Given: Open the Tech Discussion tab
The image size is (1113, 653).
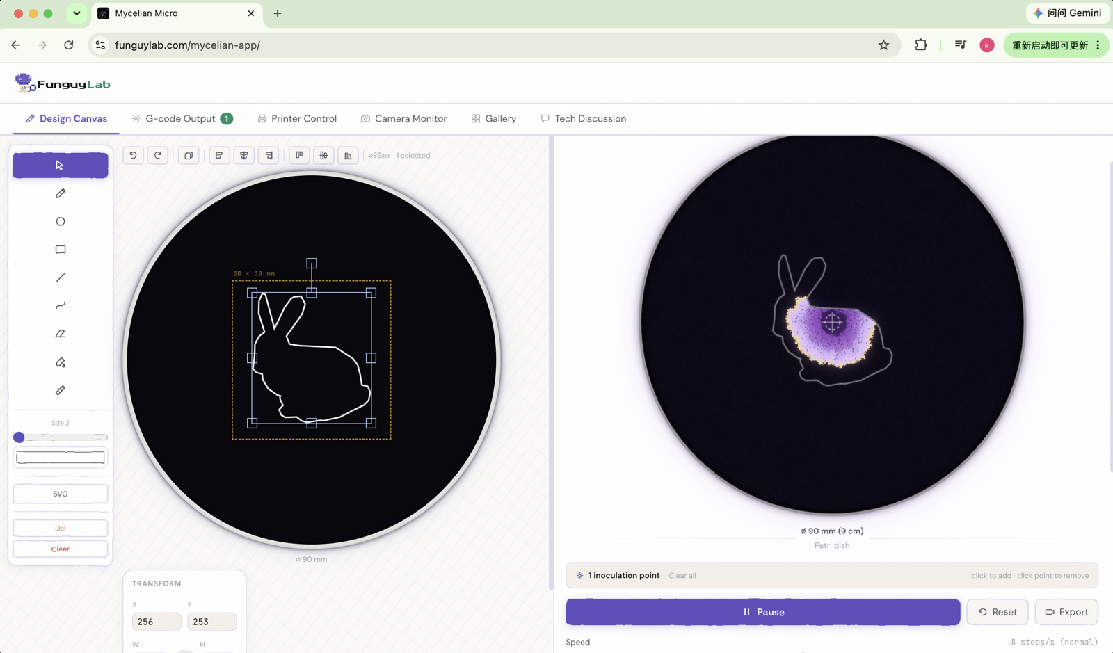Looking at the screenshot, I should tap(584, 119).
